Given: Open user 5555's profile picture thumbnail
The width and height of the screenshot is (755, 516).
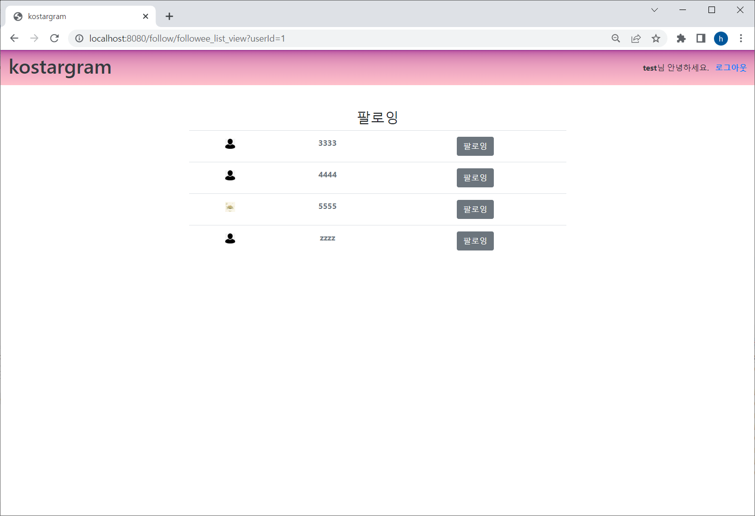Looking at the screenshot, I should tap(230, 206).
